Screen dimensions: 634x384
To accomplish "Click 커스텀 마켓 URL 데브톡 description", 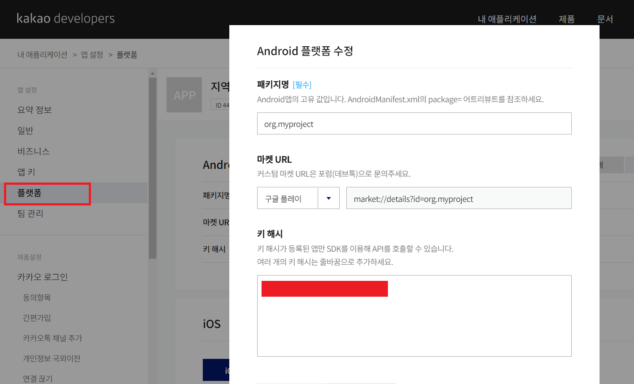I will [334, 174].
